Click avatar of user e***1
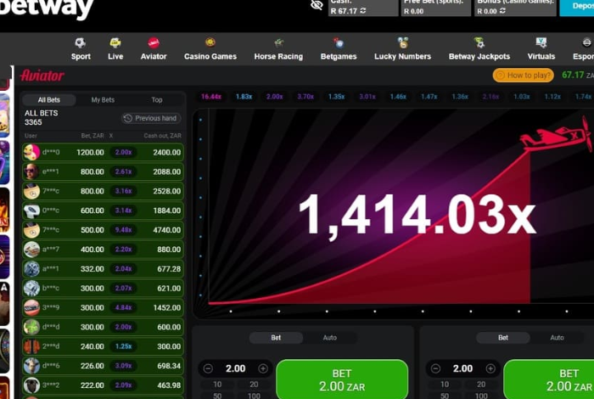 pyautogui.click(x=31, y=171)
